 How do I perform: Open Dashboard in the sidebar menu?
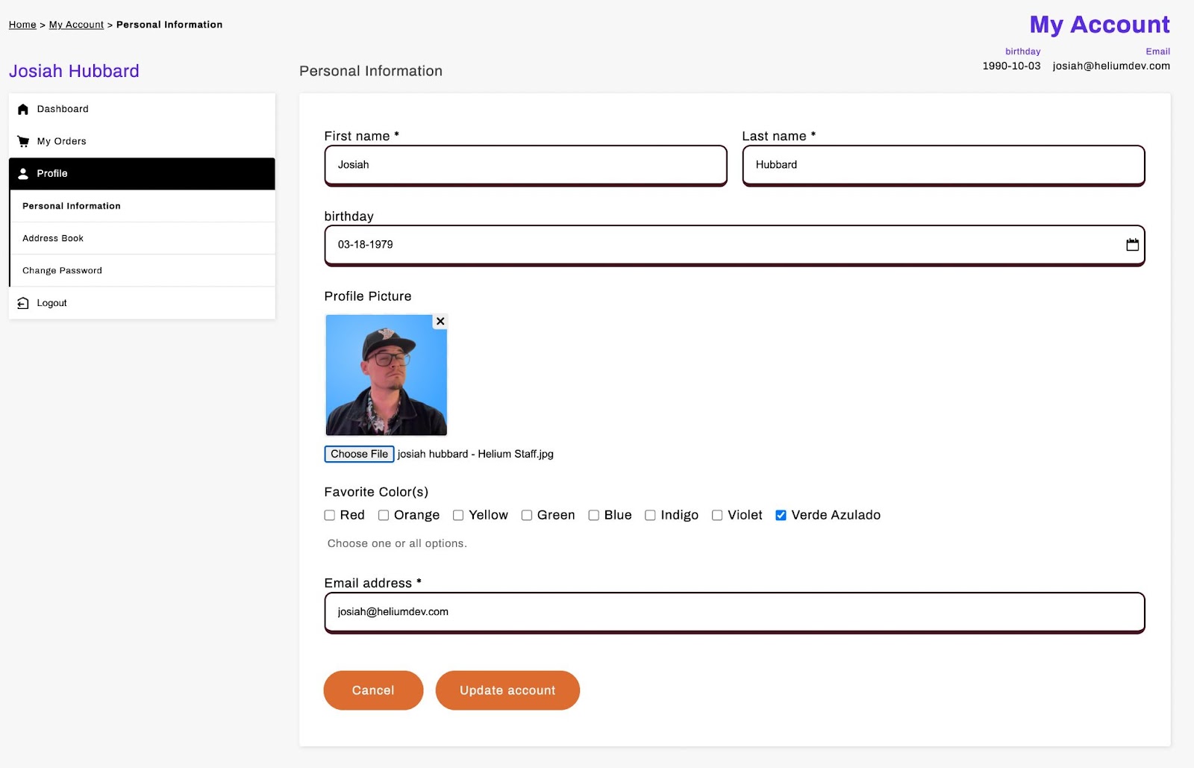coord(142,109)
